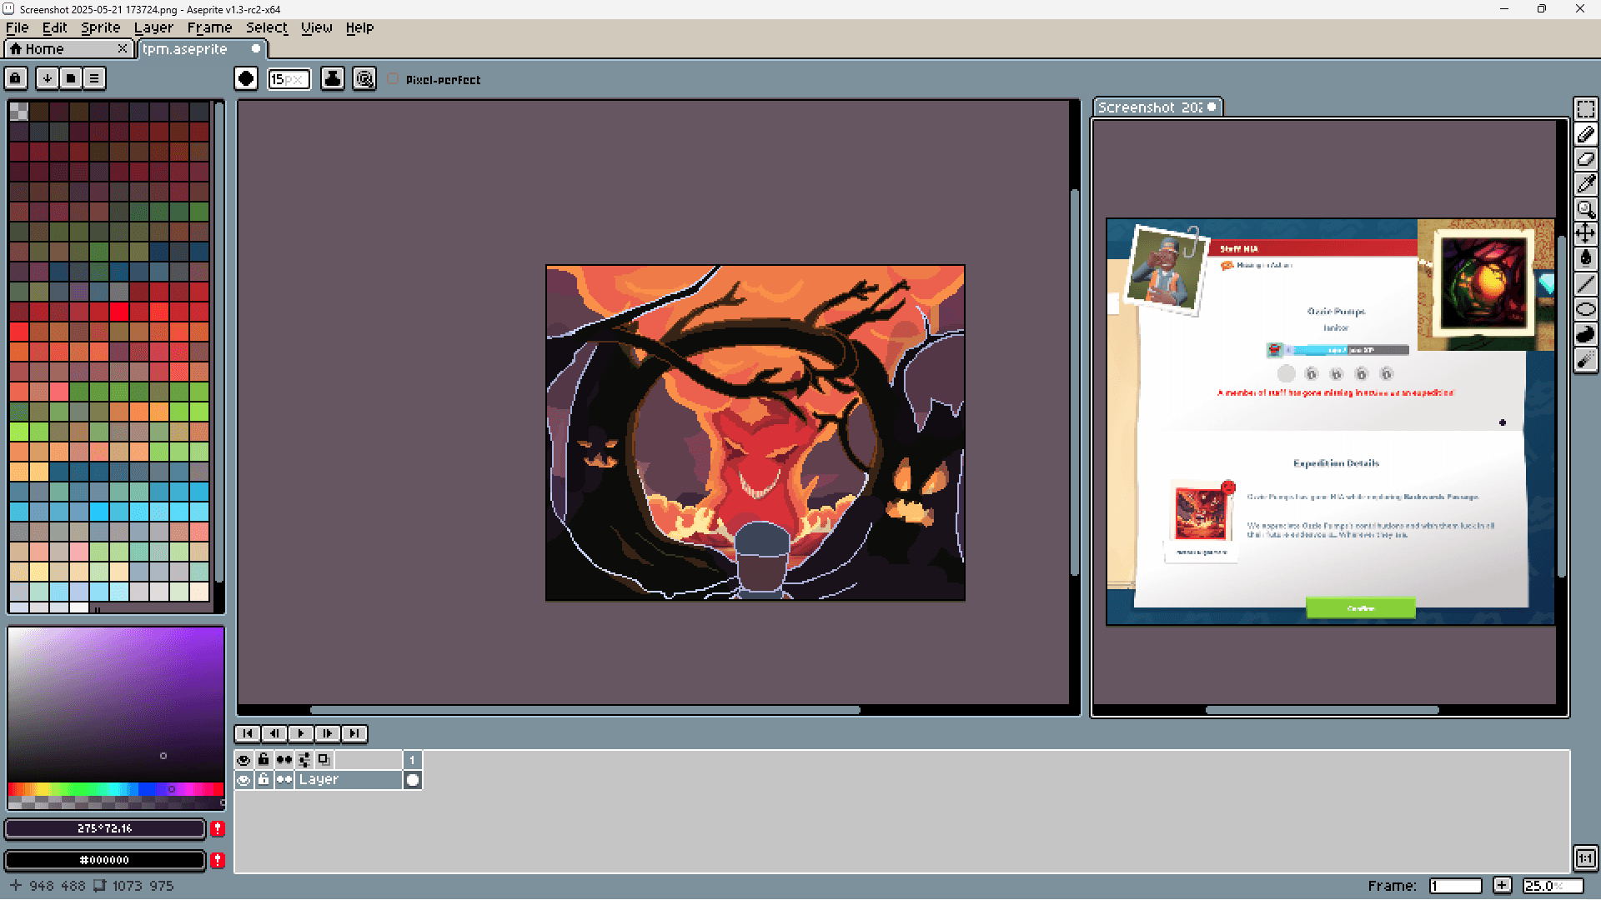Open the palette presets dropdown
The image size is (1601, 900).
tap(71, 78)
